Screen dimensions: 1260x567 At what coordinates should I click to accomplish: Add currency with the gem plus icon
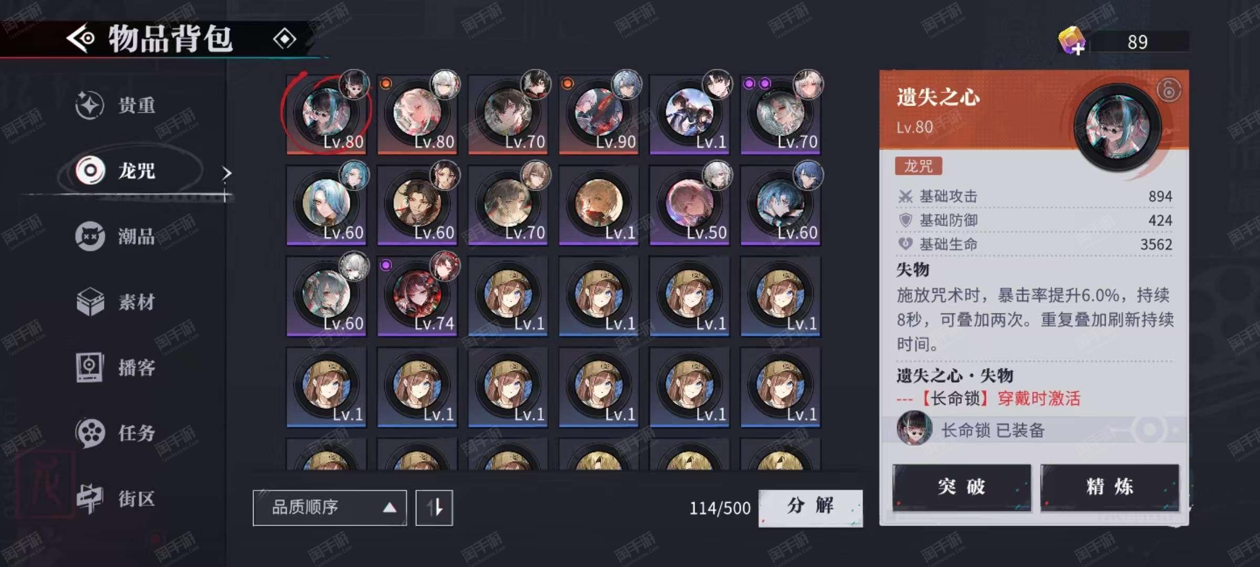coord(1072,41)
